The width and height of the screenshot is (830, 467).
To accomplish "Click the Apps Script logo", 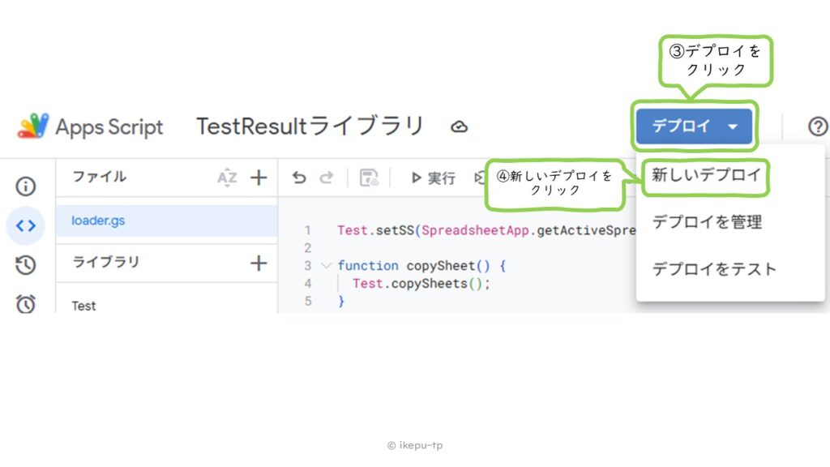I will (34, 126).
